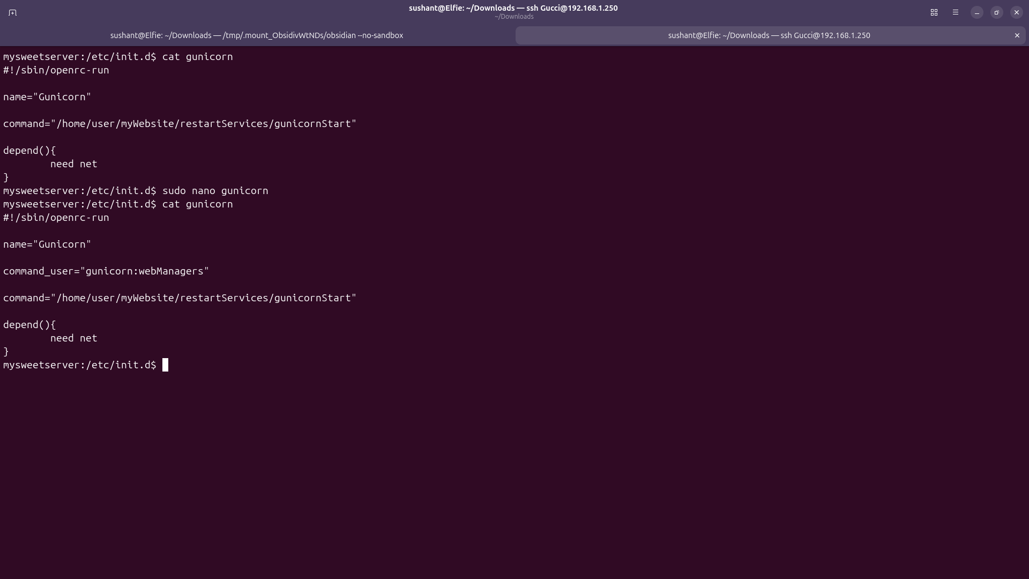Click the last "need net" line
Image resolution: width=1029 pixels, height=579 pixels.
tap(74, 338)
